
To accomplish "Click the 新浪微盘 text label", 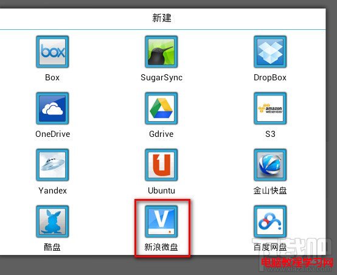I will (161, 247).
